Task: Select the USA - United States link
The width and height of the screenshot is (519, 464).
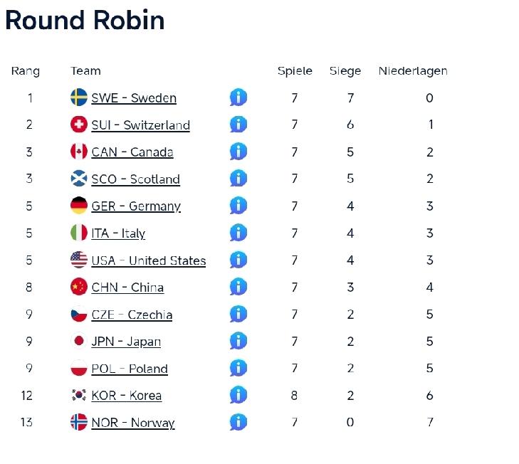Action: tap(148, 260)
